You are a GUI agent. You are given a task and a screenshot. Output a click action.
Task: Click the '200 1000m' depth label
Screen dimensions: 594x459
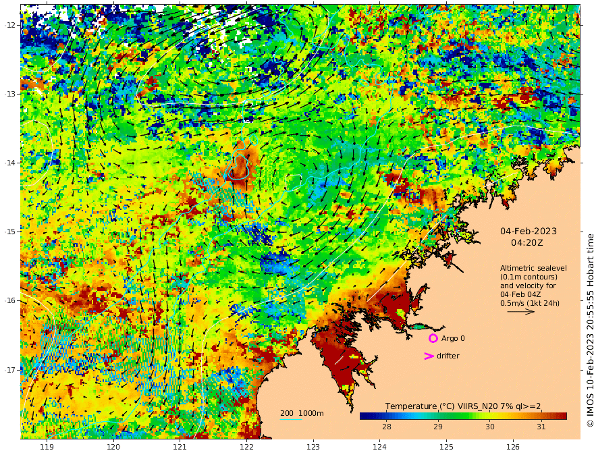(302, 413)
